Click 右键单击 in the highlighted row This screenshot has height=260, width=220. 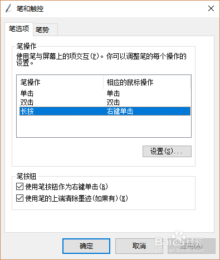[x=120, y=111]
